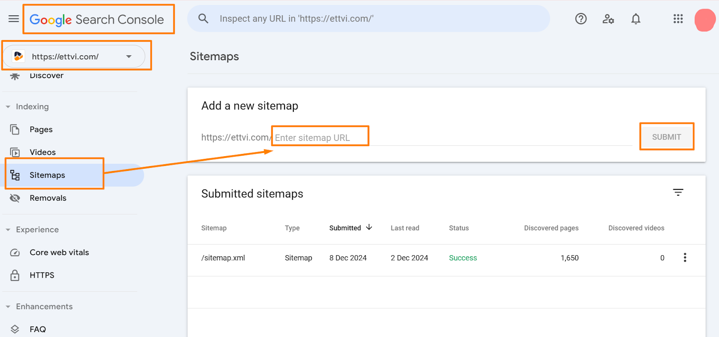719x337 pixels.
Task: Open the Discover report
Action: 47,75
